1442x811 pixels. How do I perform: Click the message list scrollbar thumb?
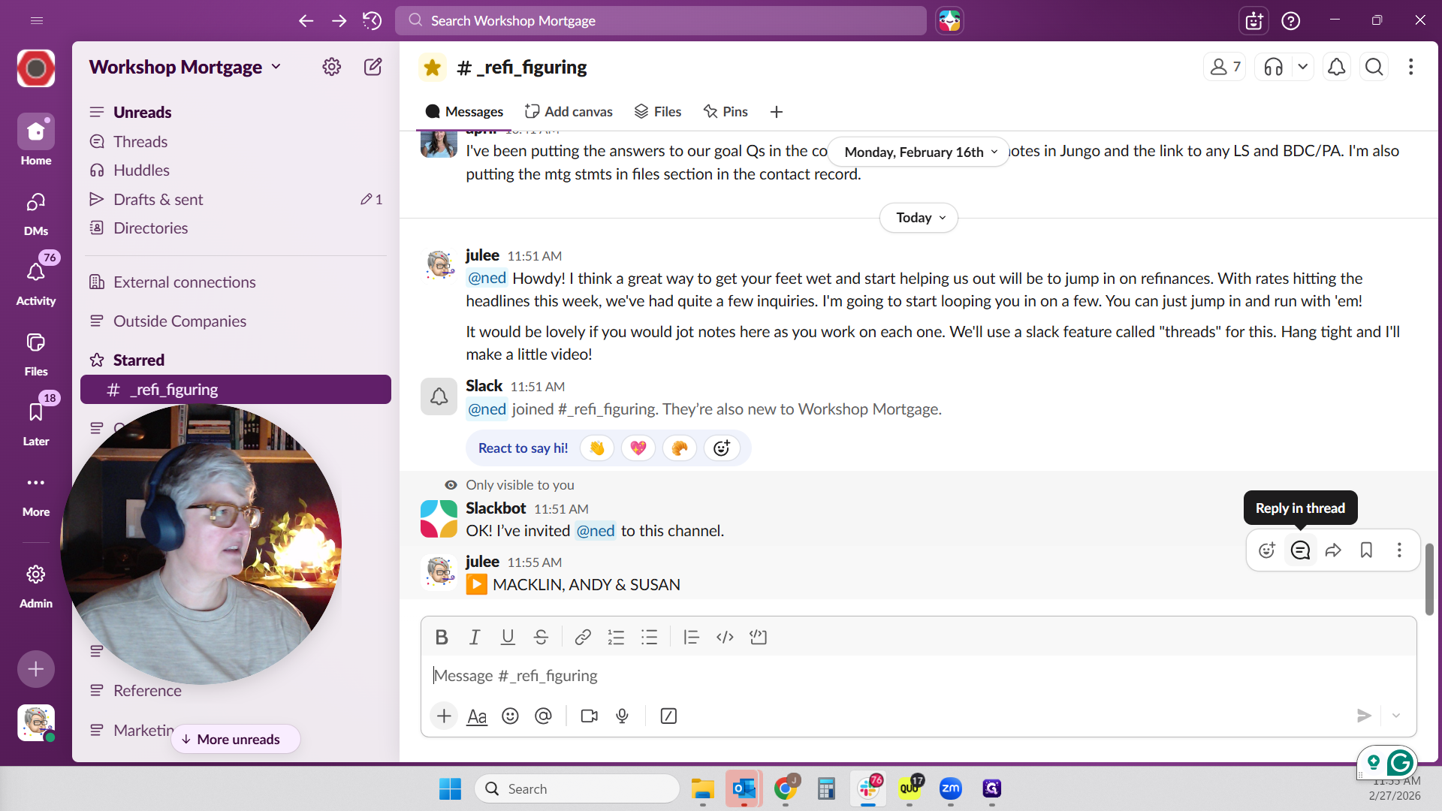click(x=1429, y=578)
